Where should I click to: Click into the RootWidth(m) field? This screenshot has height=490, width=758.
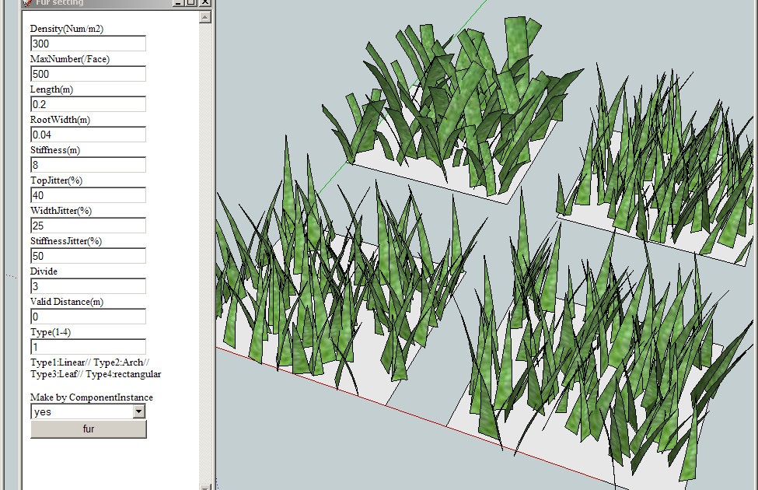(x=88, y=135)
